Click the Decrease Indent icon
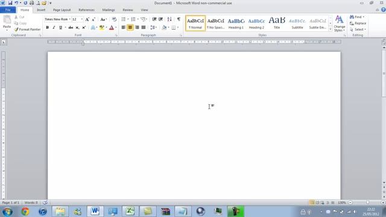386x217 pixels. (154, 19)
